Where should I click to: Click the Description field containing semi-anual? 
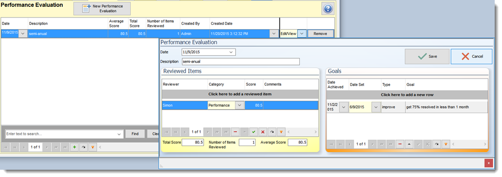[x=241, y=61]
